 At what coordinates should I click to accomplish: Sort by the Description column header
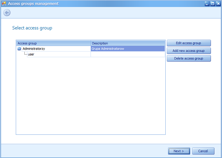coord(128,43)
